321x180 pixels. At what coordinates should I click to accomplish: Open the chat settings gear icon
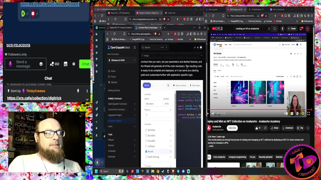click(x=74, y=64)
